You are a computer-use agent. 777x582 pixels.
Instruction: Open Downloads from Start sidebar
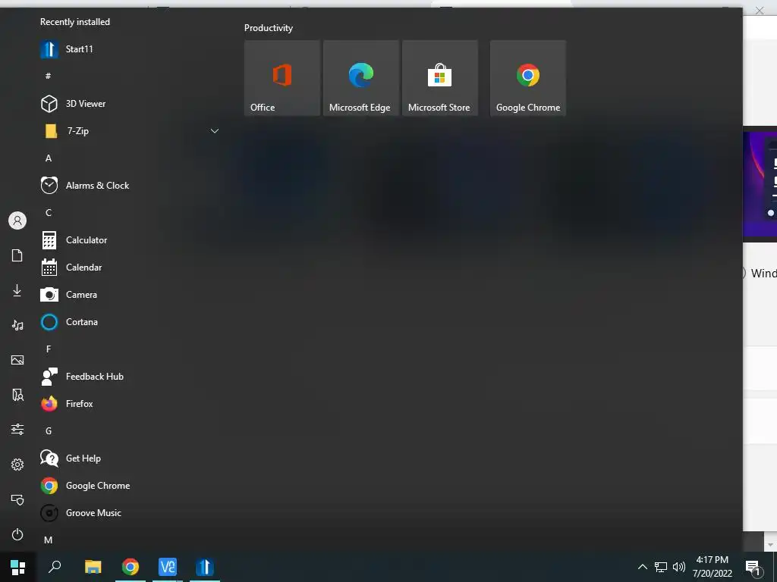point(17,290)
